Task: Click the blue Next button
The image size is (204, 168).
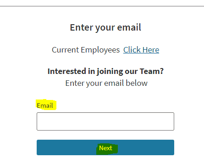Action: 105,147
